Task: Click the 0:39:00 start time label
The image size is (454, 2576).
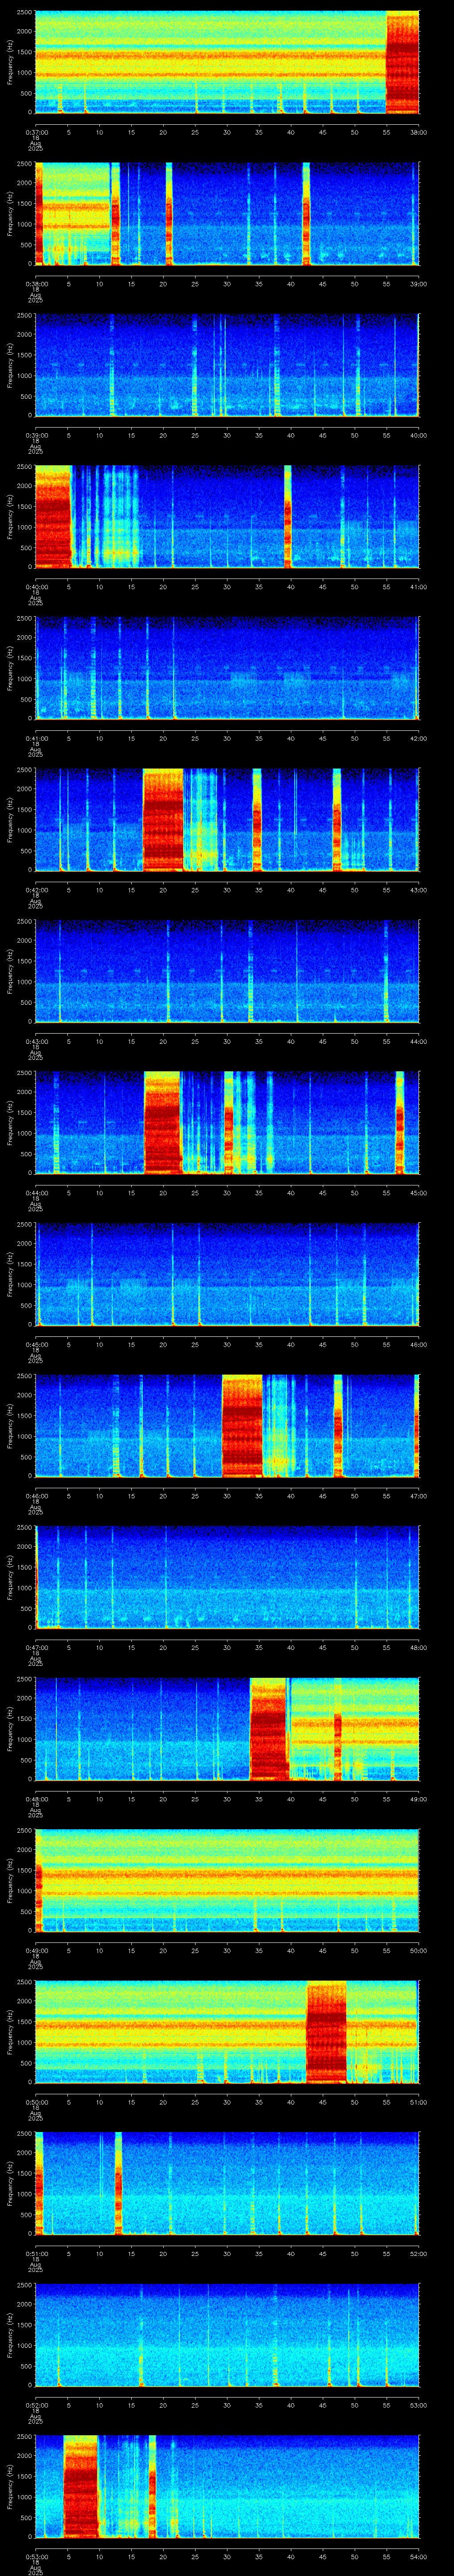Action: click(x=36, y=435)
